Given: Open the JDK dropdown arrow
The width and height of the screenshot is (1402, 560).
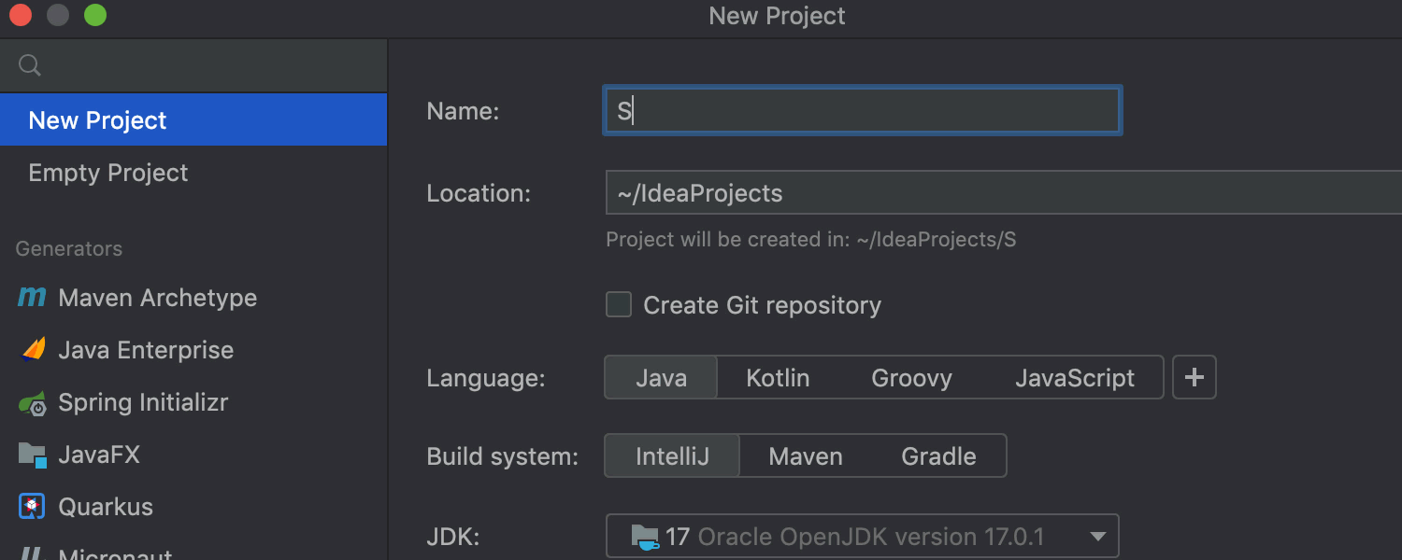Looking at the screenshot, I should [x=1097, y=537].
